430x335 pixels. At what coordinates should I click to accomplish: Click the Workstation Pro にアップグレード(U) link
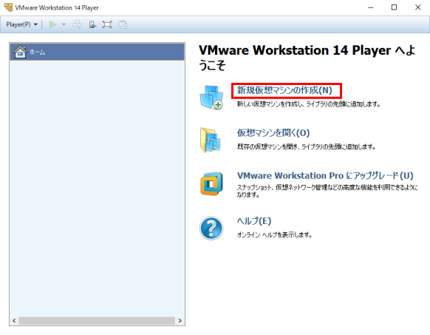tap(325, 175)
